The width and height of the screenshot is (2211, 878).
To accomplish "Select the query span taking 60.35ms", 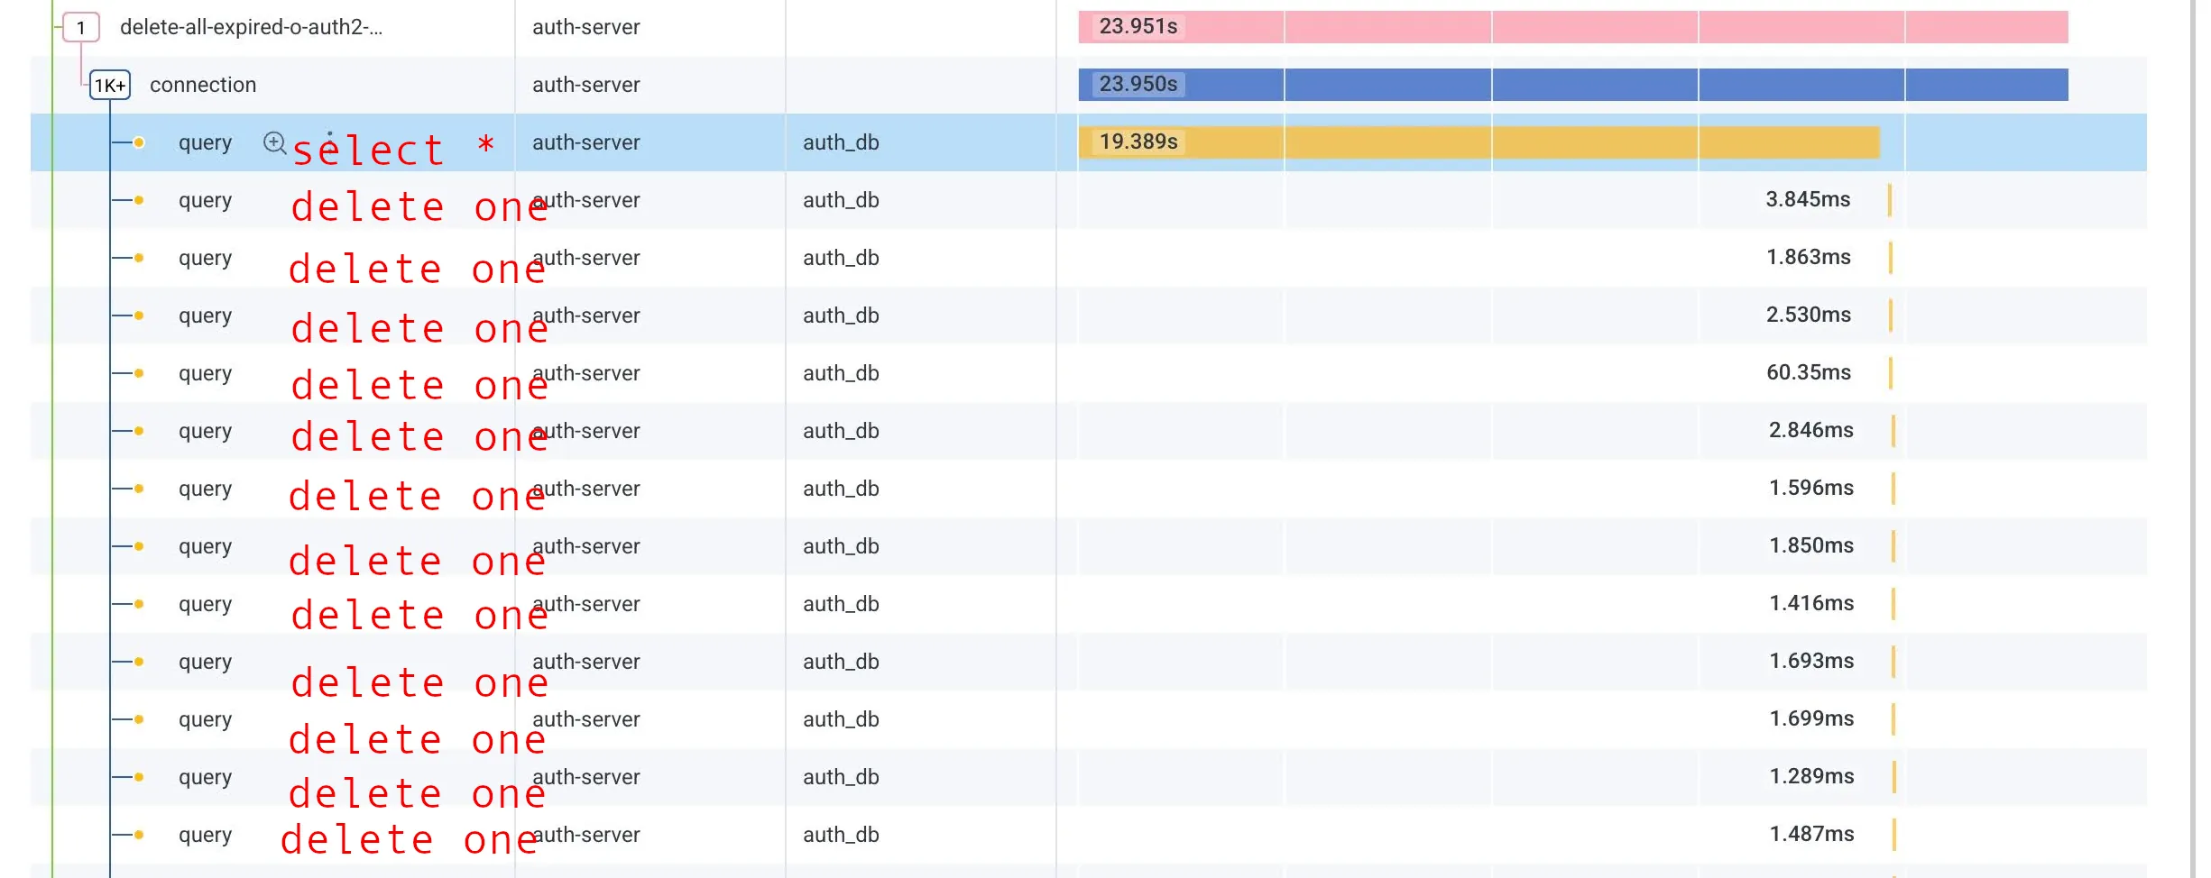I will pyautogui.click(x=205, y=373).
